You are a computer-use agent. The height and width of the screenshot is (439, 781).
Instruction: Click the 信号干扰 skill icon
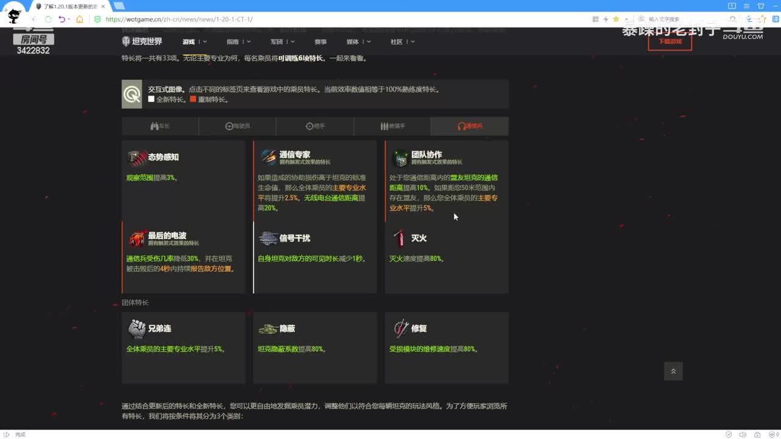[x=268, y=238]
